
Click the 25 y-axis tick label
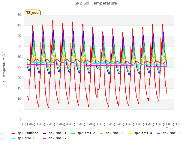pyautogui.click(x=19, y=67)
